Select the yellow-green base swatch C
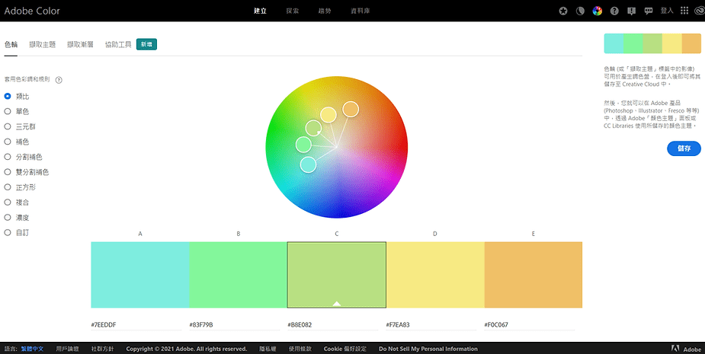 (337, 275)
